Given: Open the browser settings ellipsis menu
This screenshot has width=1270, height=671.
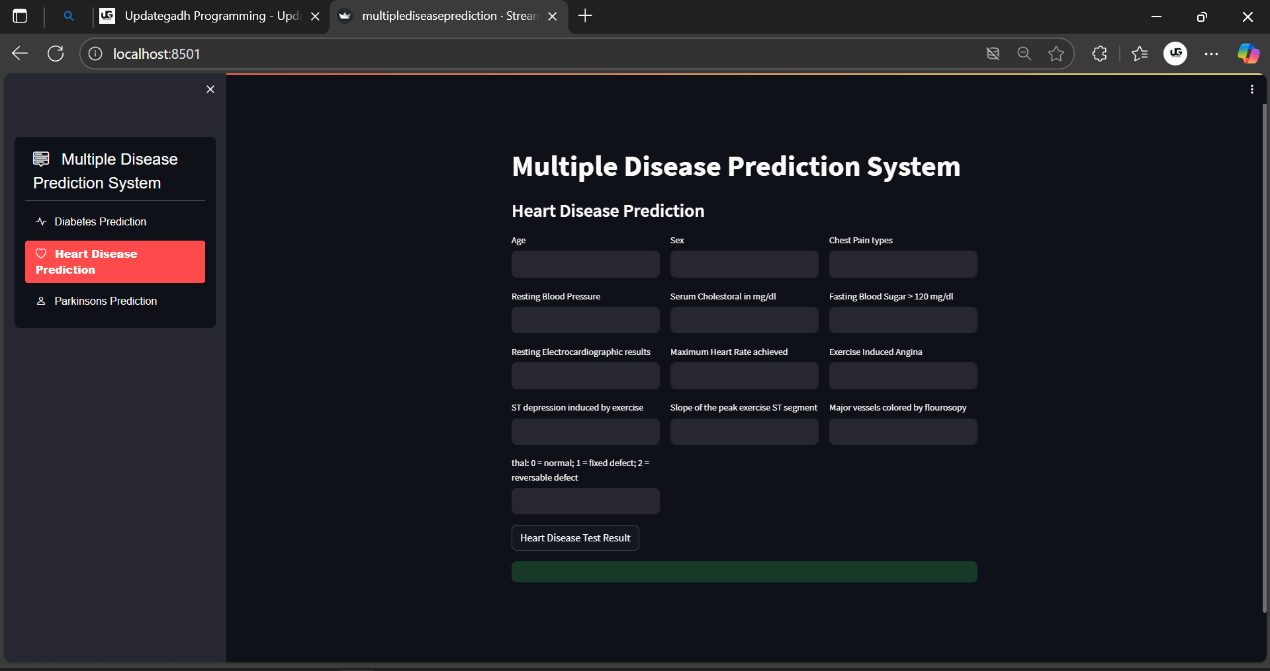Looking at the screenshot, I should click(x=1212, y=54).
